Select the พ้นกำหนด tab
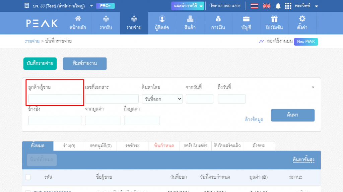This screenshot has width=343, height=192. click(x=164, y=146)
